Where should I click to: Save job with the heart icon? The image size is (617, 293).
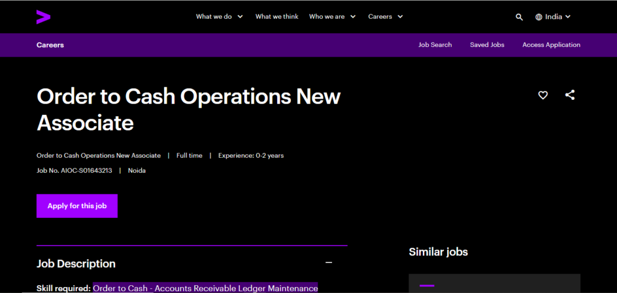tap(543, 95)
